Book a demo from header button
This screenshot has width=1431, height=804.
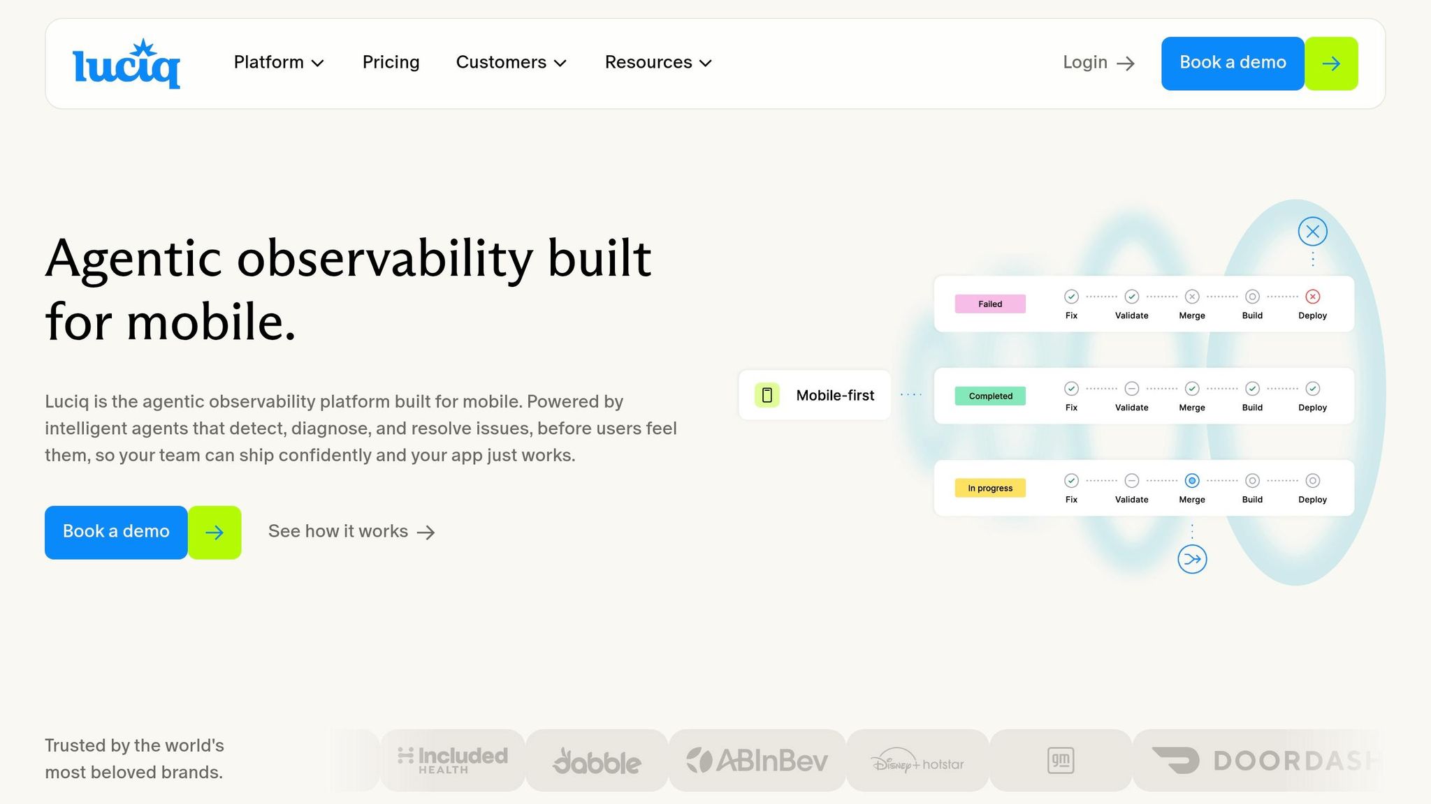click(x=1233, y=63)
